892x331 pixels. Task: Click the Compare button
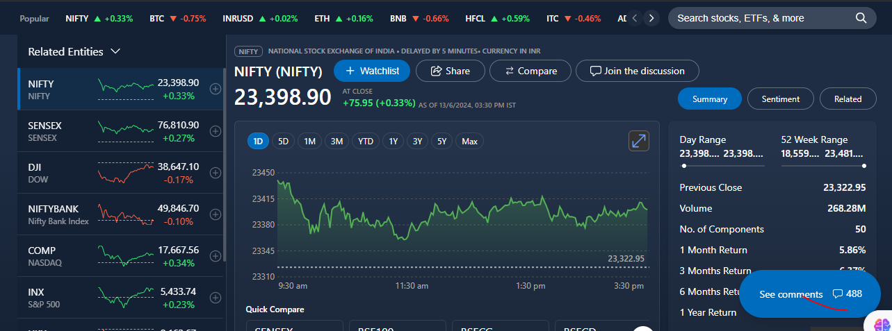pos(530,71)
